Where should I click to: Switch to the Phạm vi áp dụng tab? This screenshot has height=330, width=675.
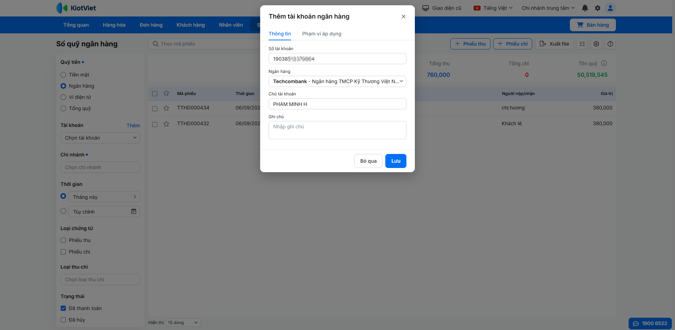point(322,34)
